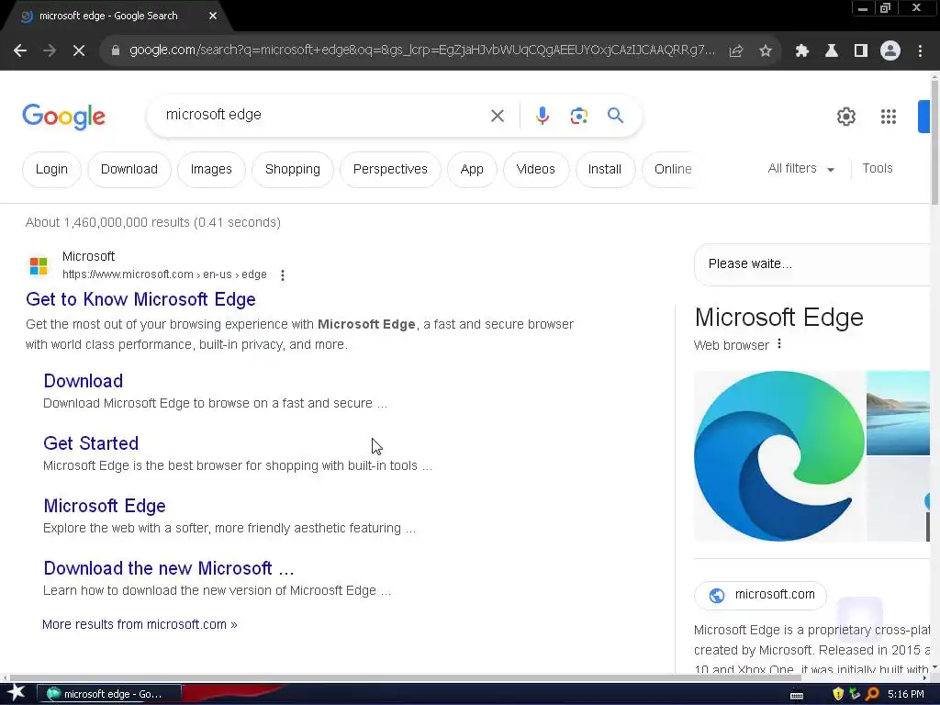Viewport: 940px width, 705px height.
Task: Toggle the browser side panel icon
Action: pyautogui.click(x=861, y=51)
